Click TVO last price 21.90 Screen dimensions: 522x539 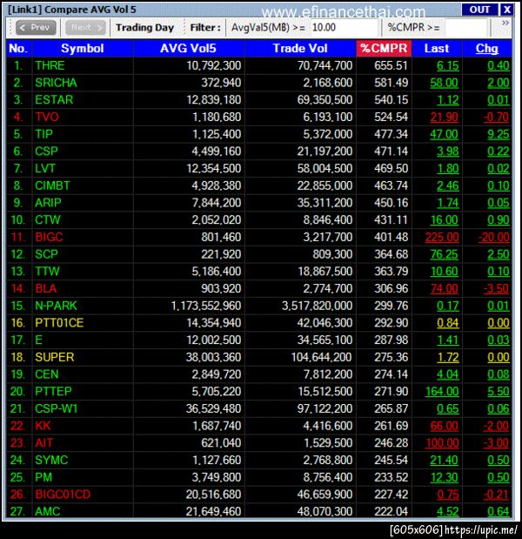coord(444,118)
